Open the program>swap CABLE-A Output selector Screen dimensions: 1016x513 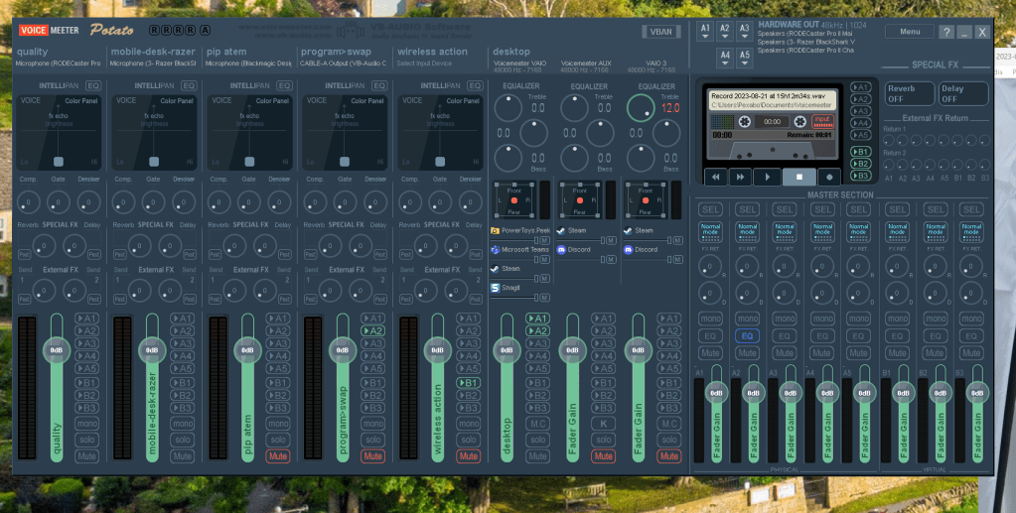344,64
